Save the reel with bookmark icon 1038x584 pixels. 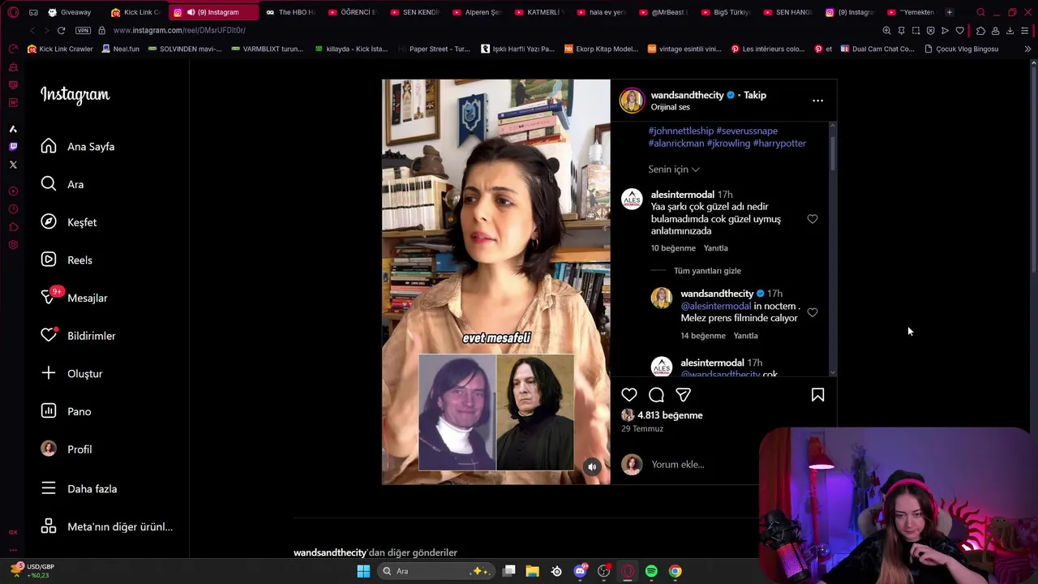click(817, 395)
